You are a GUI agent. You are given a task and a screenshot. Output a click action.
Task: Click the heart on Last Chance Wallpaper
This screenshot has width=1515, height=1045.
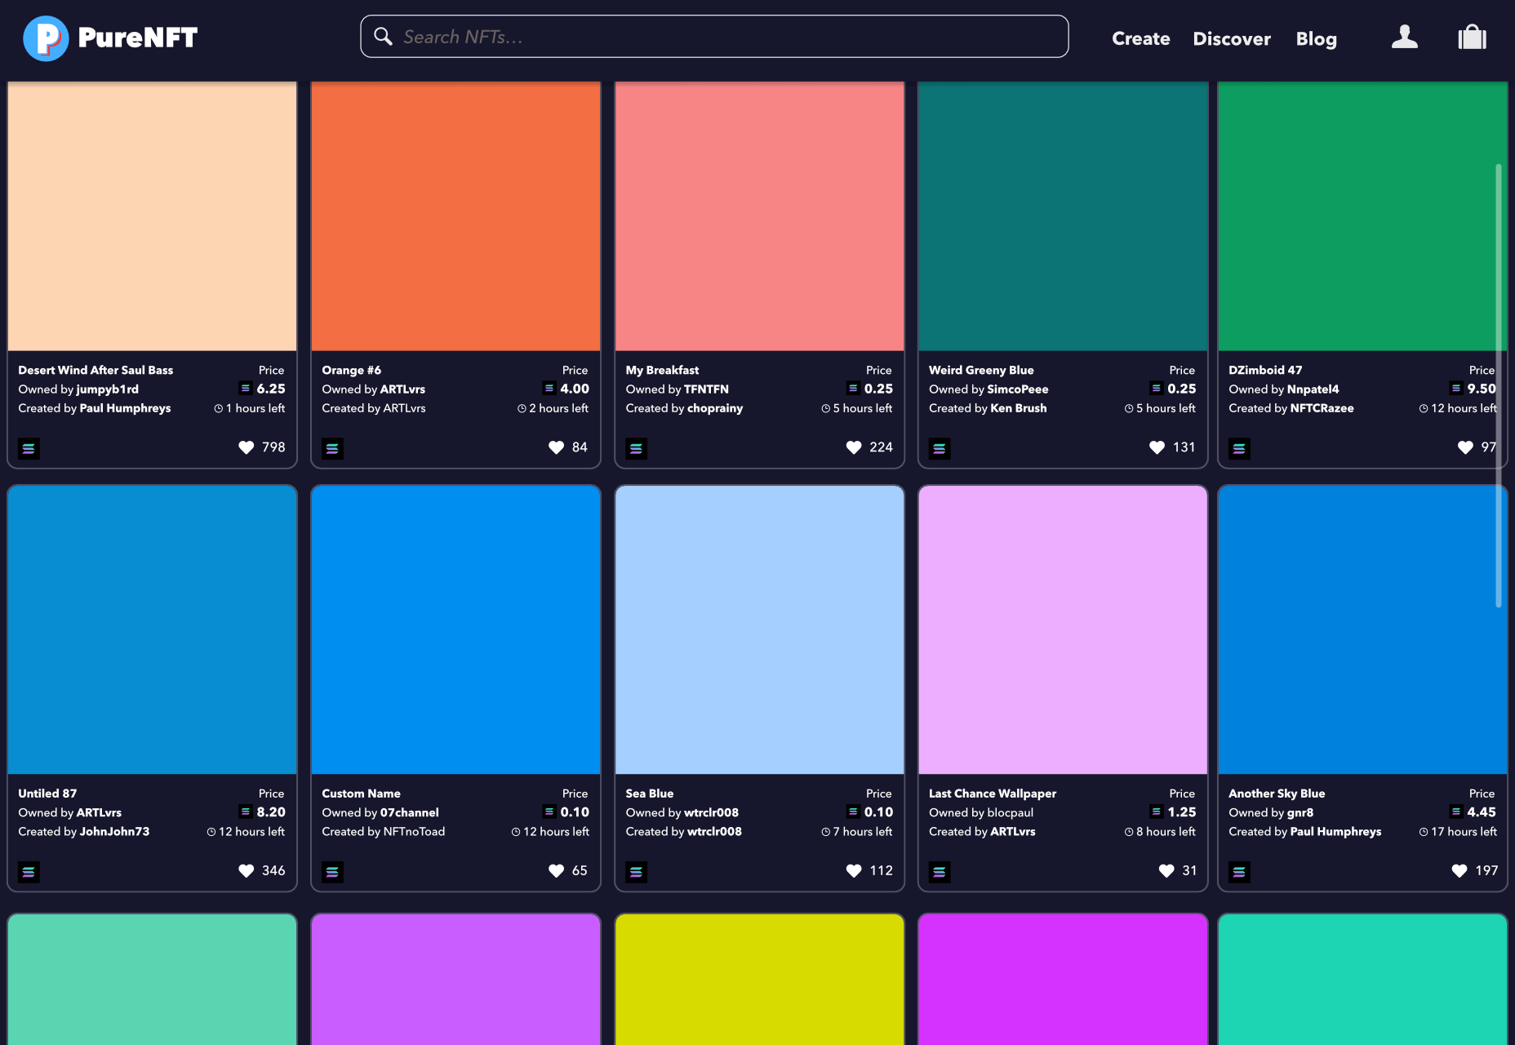click(1166, 871)
